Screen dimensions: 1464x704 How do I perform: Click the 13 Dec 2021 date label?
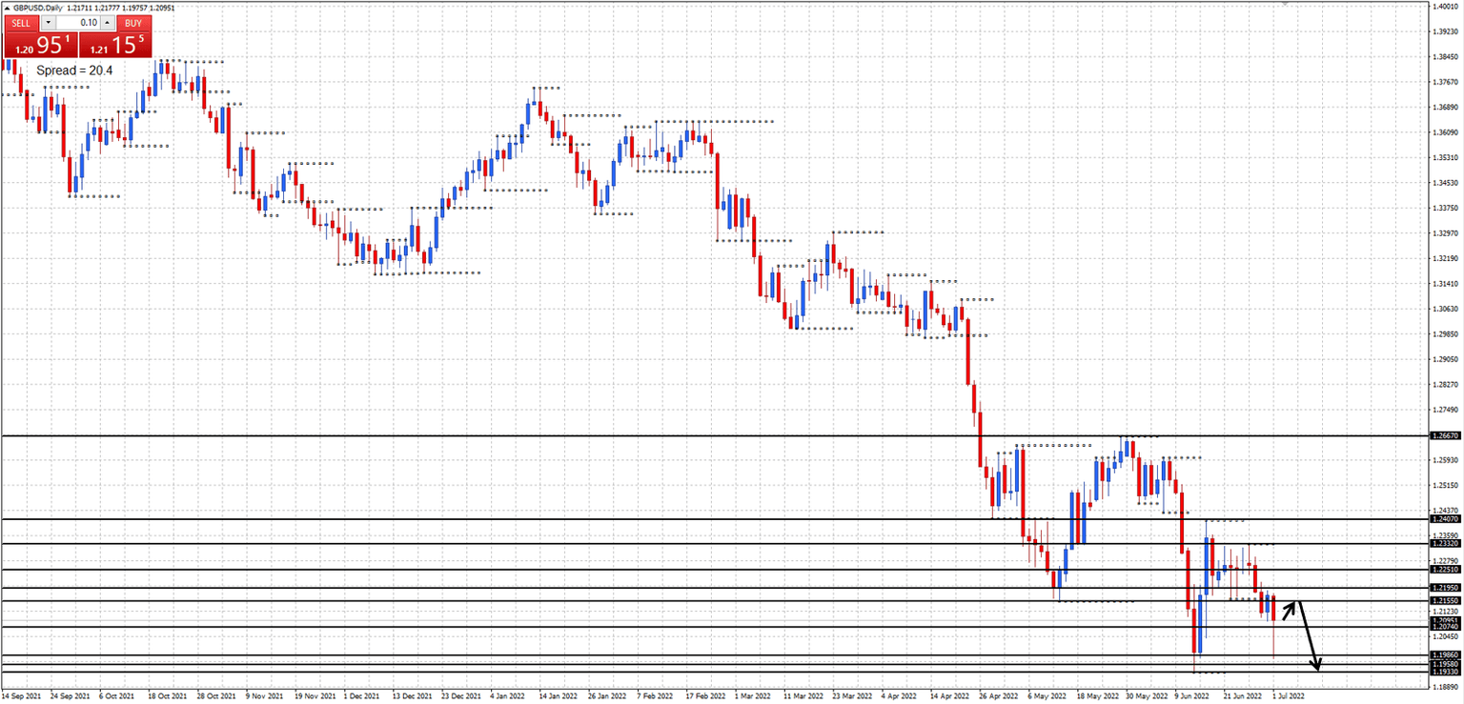(411, 696)
